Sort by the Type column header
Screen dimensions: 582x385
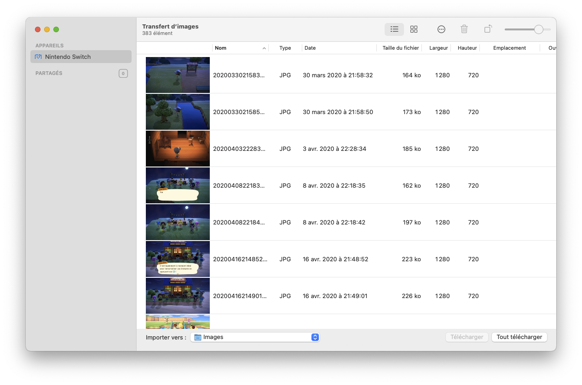(285, 48)
